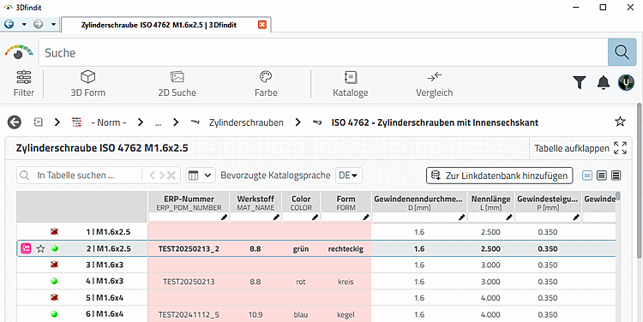The image size is (643, 322).
Task: Select the Zylinderschraube ISO 4762 tab
Action: [159, 25]
